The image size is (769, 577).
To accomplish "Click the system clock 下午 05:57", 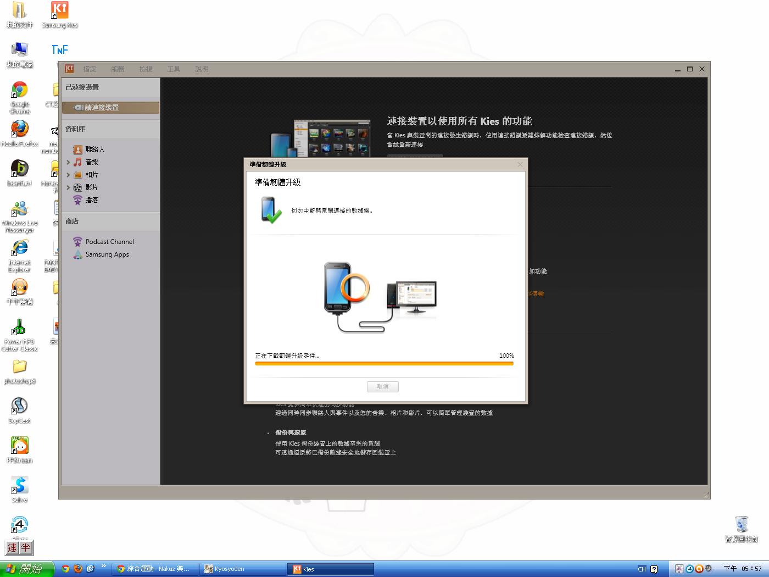I will [x=743, y=569].
